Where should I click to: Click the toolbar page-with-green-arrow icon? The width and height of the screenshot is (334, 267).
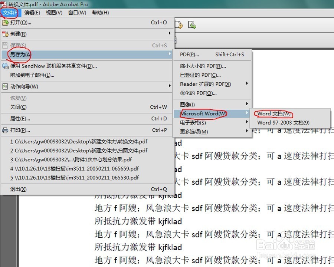pyautogui.click(x=192, y=25)
